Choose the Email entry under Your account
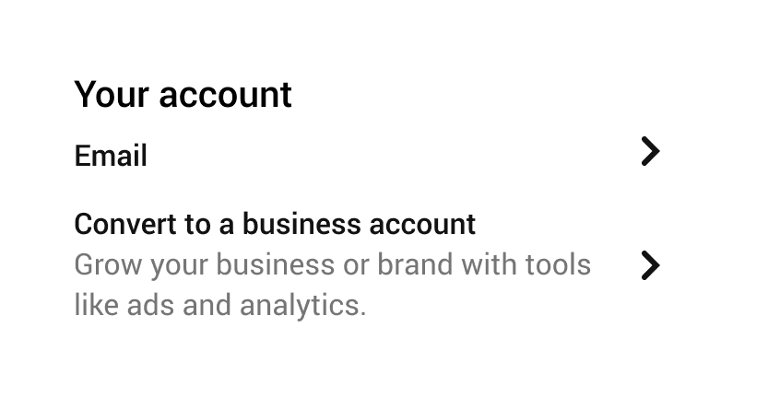The width and height of the screenshot is (780, 409). pyautogui.click(x=367, y=155)
